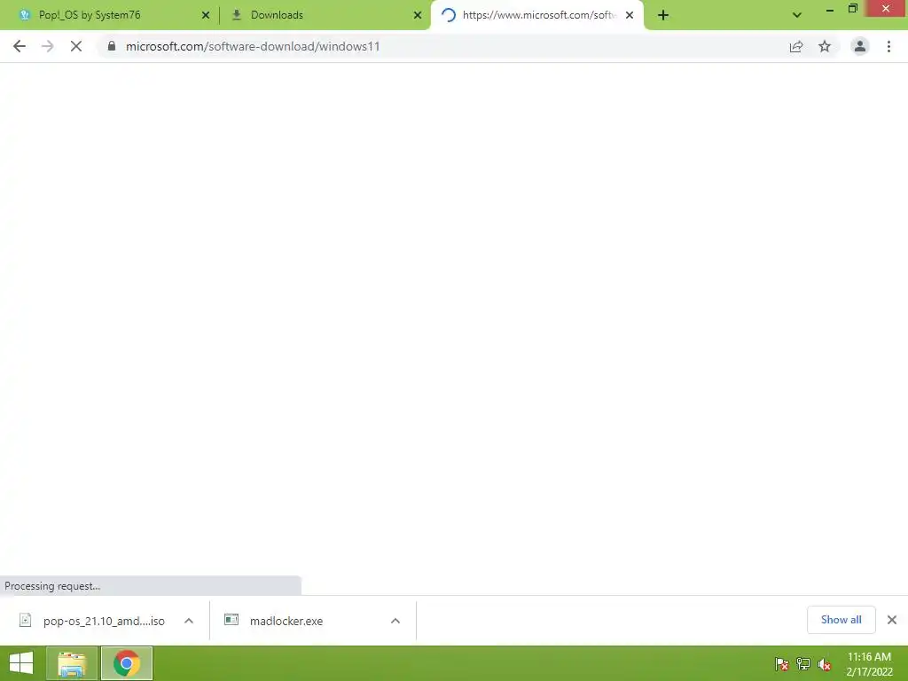Click the muted volume tray icon

(824, 664)
